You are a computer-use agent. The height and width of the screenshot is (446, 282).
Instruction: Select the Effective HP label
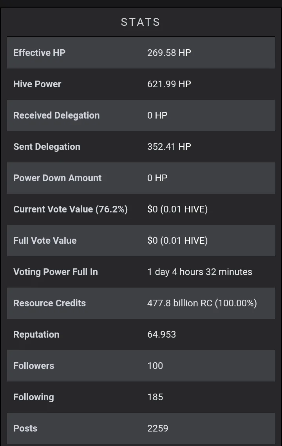[39, 53]
